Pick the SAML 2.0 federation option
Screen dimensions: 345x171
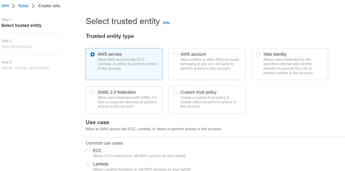coord(93,92)
